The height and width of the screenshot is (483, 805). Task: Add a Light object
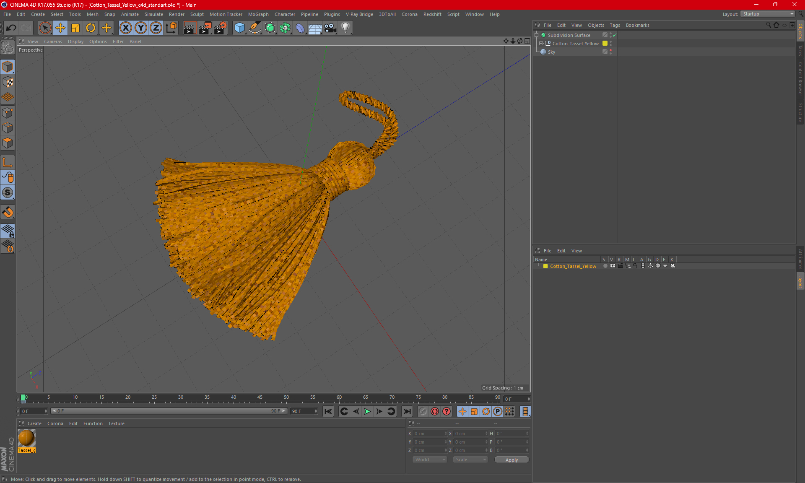345,28
